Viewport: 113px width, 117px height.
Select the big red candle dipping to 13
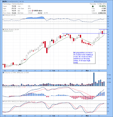pos(47,50)
